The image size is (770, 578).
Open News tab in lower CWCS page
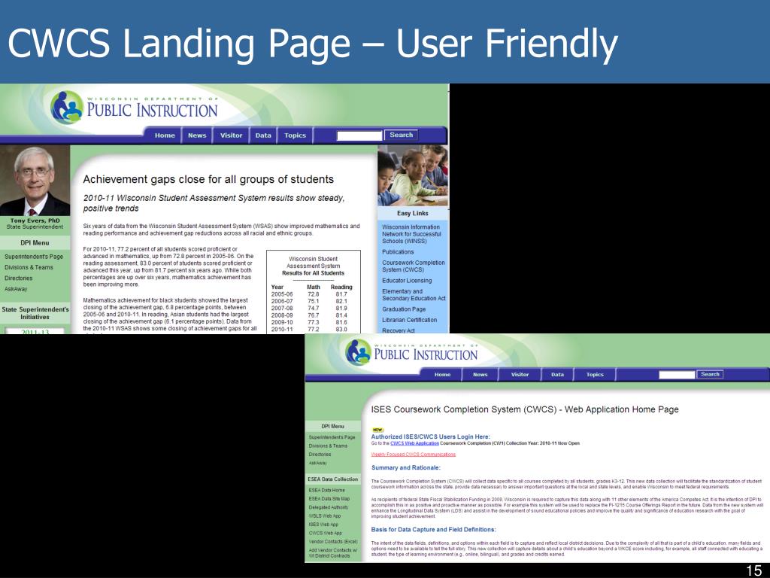[x=480, y=375]
